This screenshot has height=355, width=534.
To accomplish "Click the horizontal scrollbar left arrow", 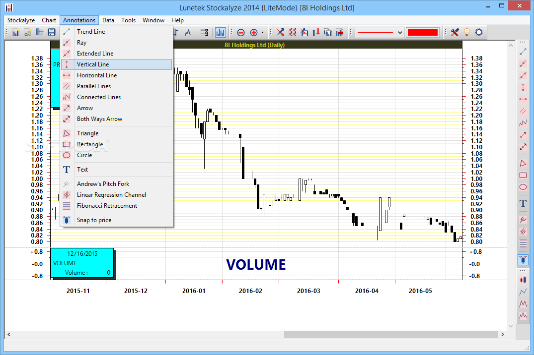I will coord(9,334).
